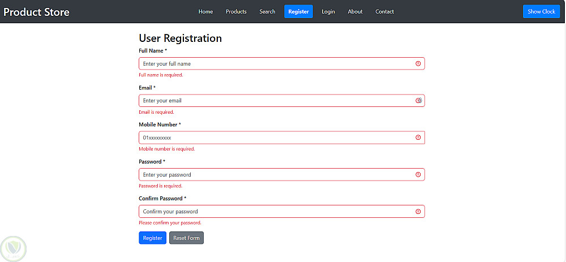Open the Home page

point(205,11)
